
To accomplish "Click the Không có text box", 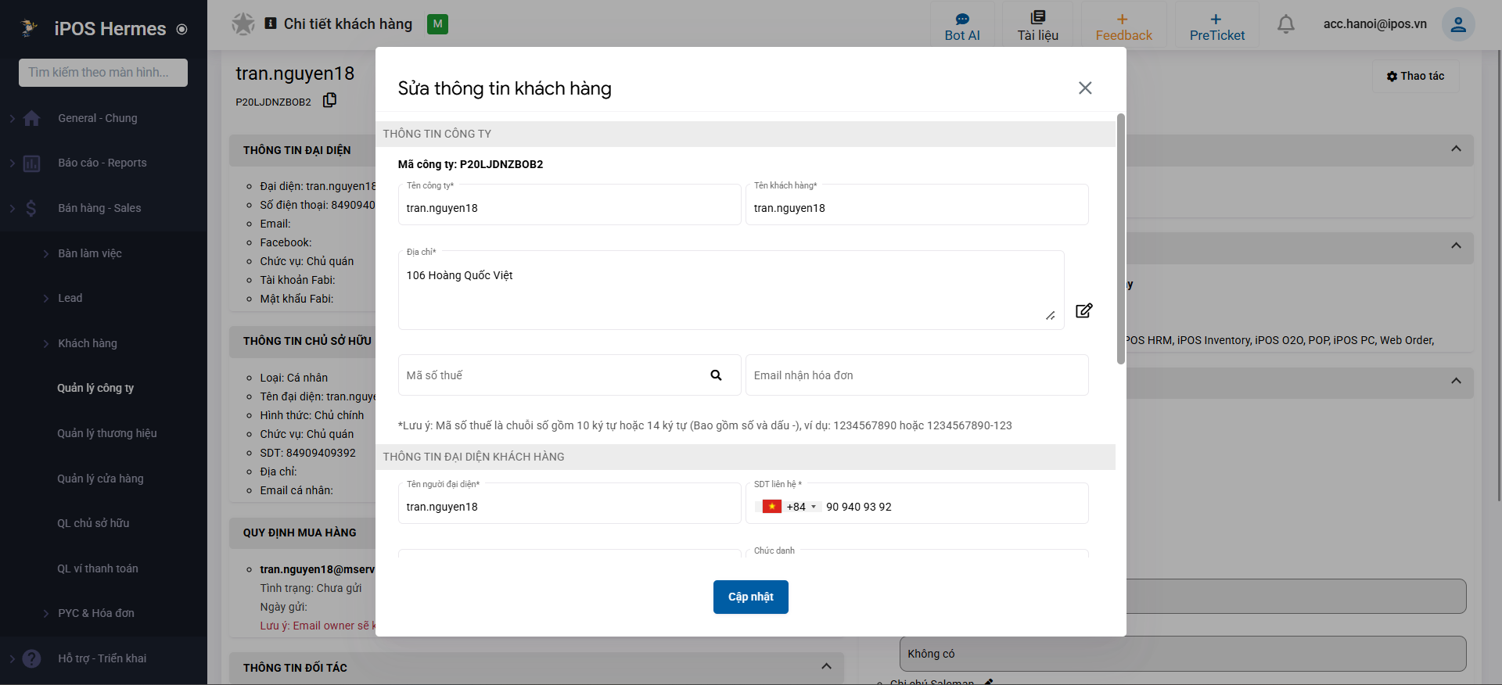I will 1183,654.
